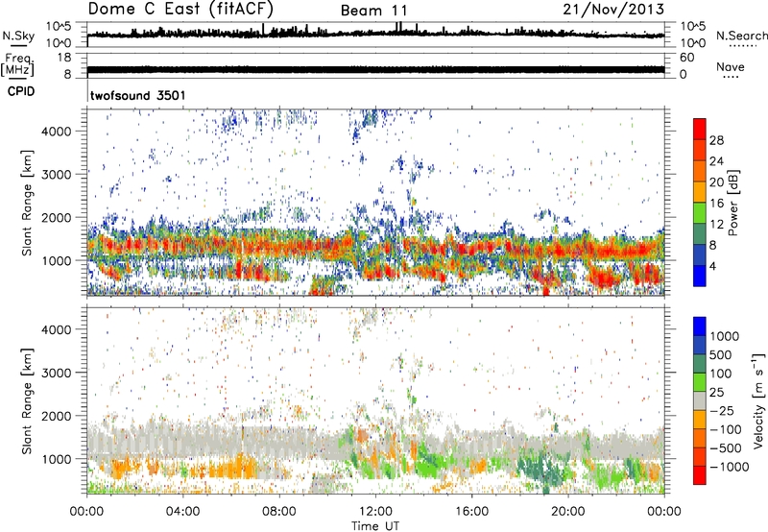Screen dimensions: 768x532
Task: Click the sky noise trace in the top panel
Action: pos(375,34)
